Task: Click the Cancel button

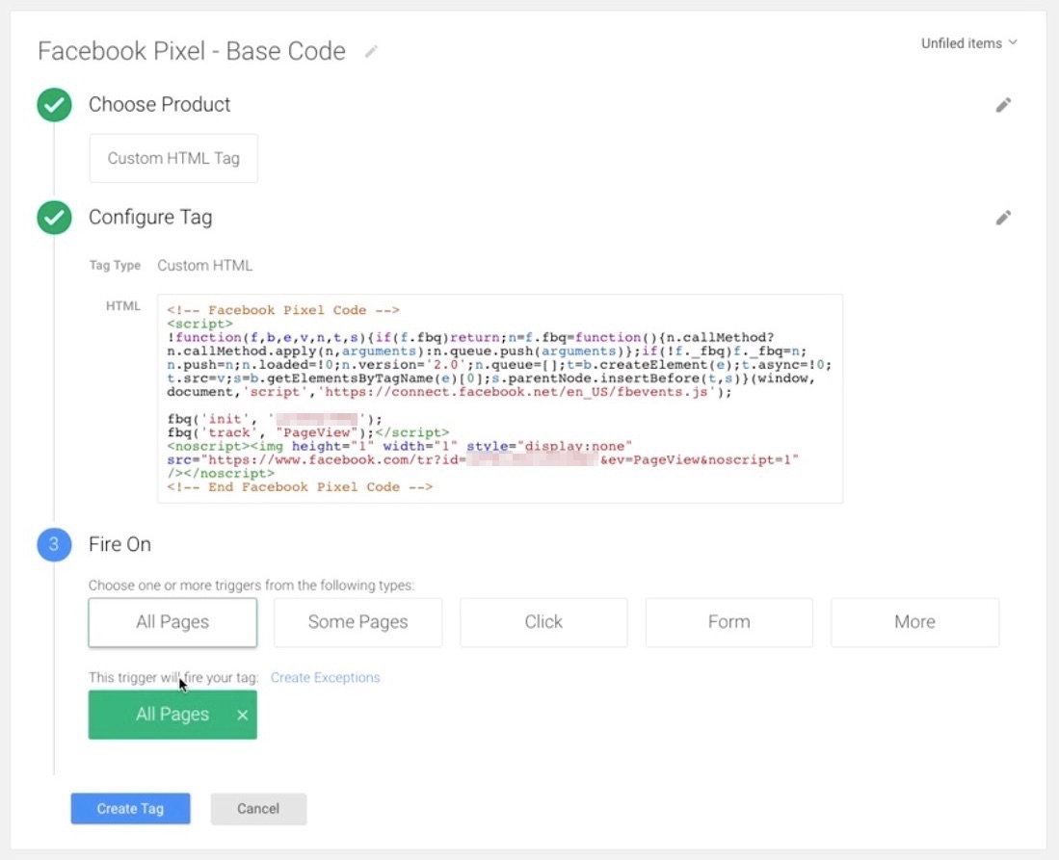Action: (258, 808)
